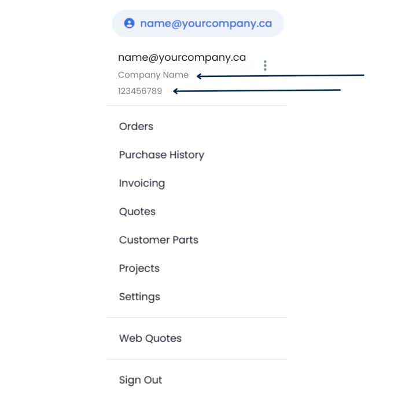Click the arrow pointing at Company Name

pyautogui.click(x=281, y=75)
